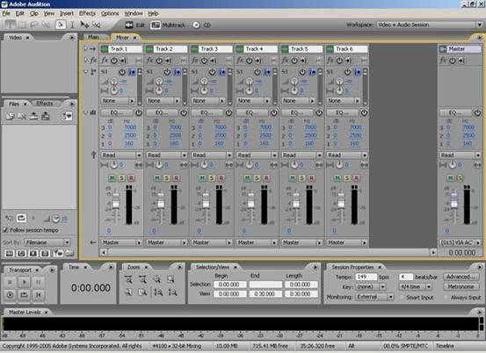Switch to the Main tab
Screen dimensions: 486x353
94,37
